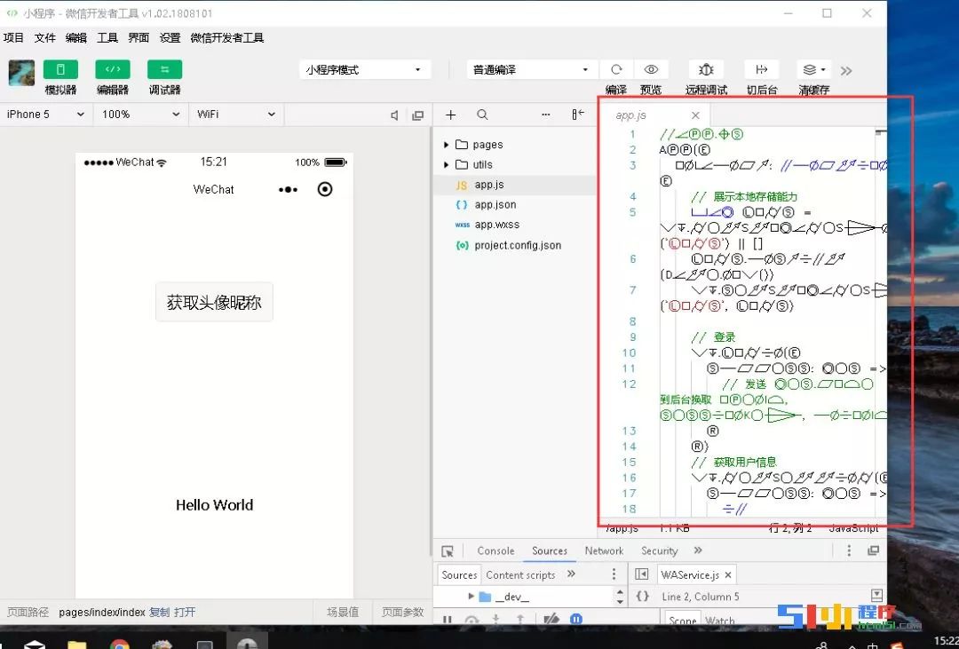Click the 切后台 switch background icon
This screenshot has height=649, width=959.
click(762, 70)
